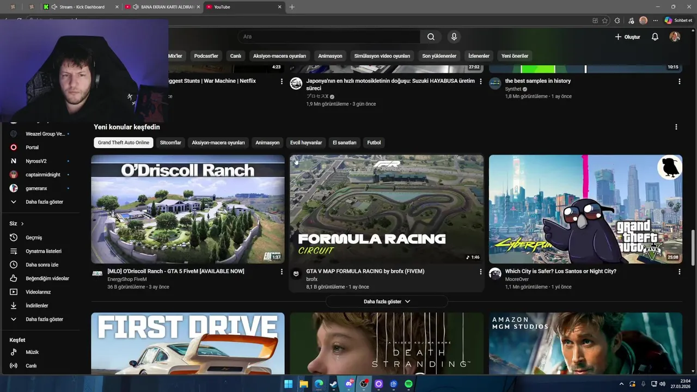Switch to BANA EKRAN KARTI ALDIRAN browser tab
This screenshot has height=392, width=697.
click(x=163, y=7)
